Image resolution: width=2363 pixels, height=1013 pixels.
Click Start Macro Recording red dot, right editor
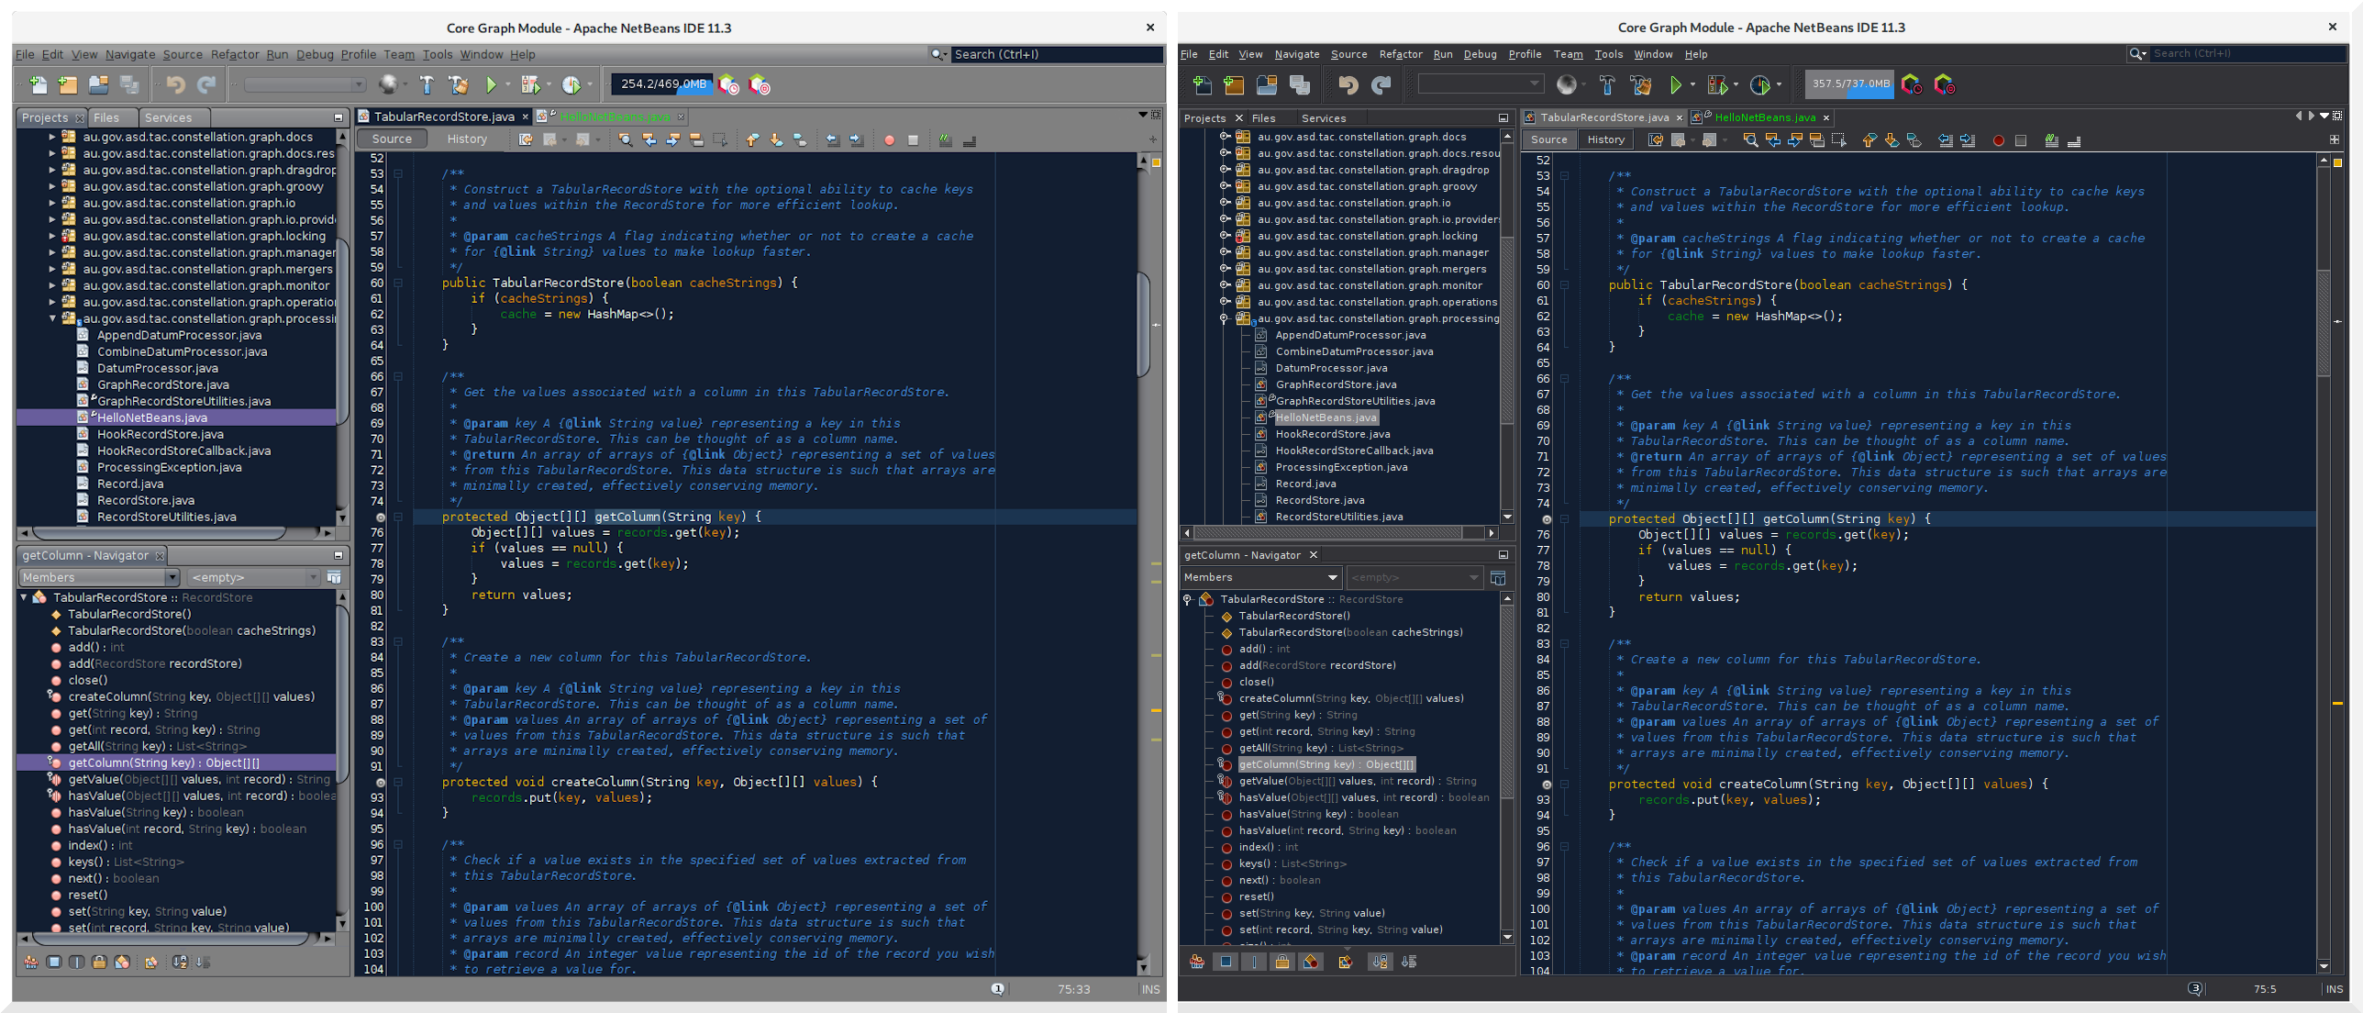pos(1998,140)
